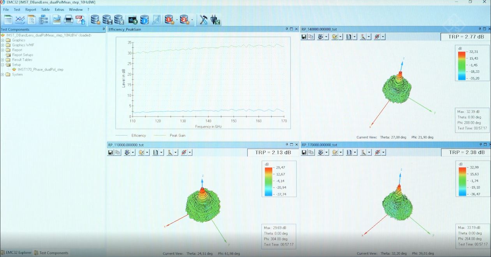This screenshot has height=257, width=491.
Task: Select IMST170_Phase_dualPol_step tree item
Action: click(40, 69)
